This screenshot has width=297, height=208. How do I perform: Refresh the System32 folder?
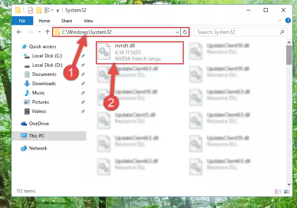tap(185, 32)
